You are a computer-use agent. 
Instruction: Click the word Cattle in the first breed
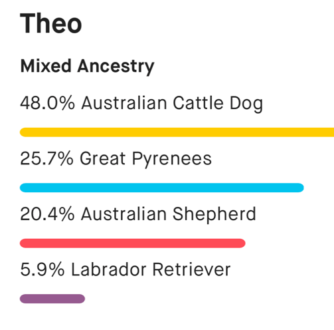pyautogui.click(x=198, y=103)
